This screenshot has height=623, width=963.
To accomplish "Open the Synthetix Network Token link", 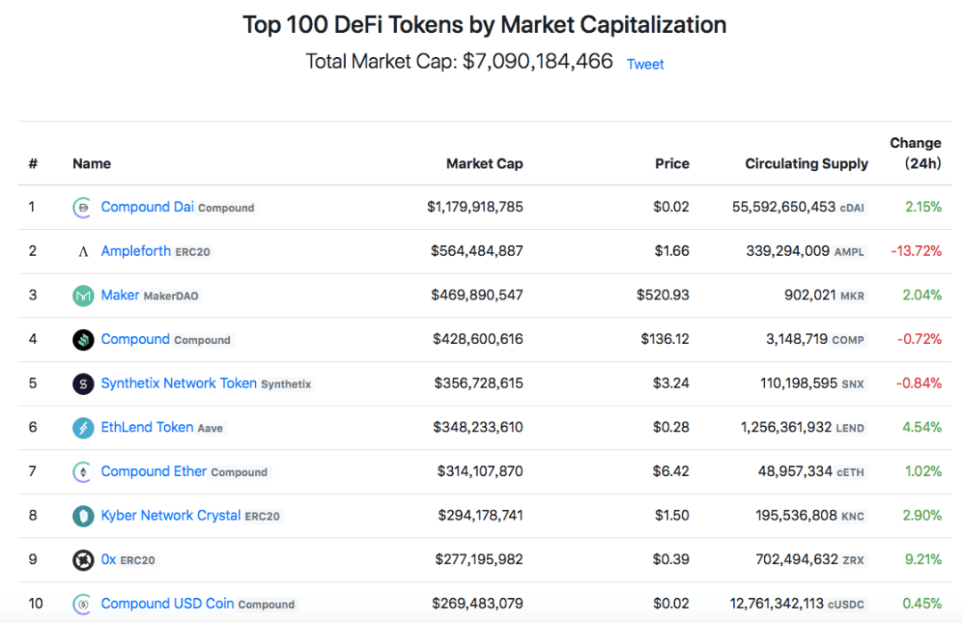I will (178, 383).
